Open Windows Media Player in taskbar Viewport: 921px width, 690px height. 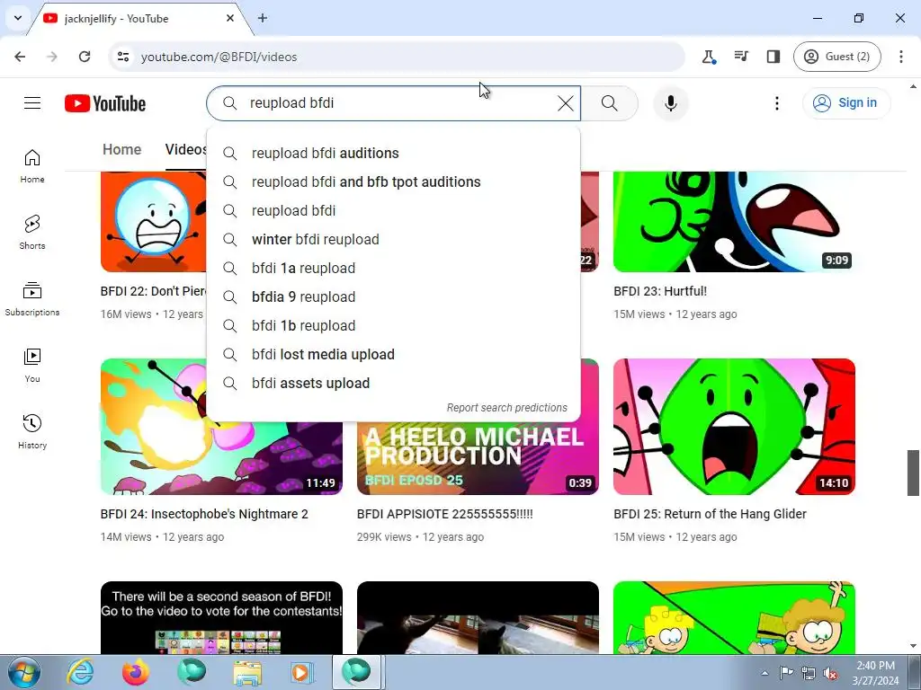(x=302, y=672)
